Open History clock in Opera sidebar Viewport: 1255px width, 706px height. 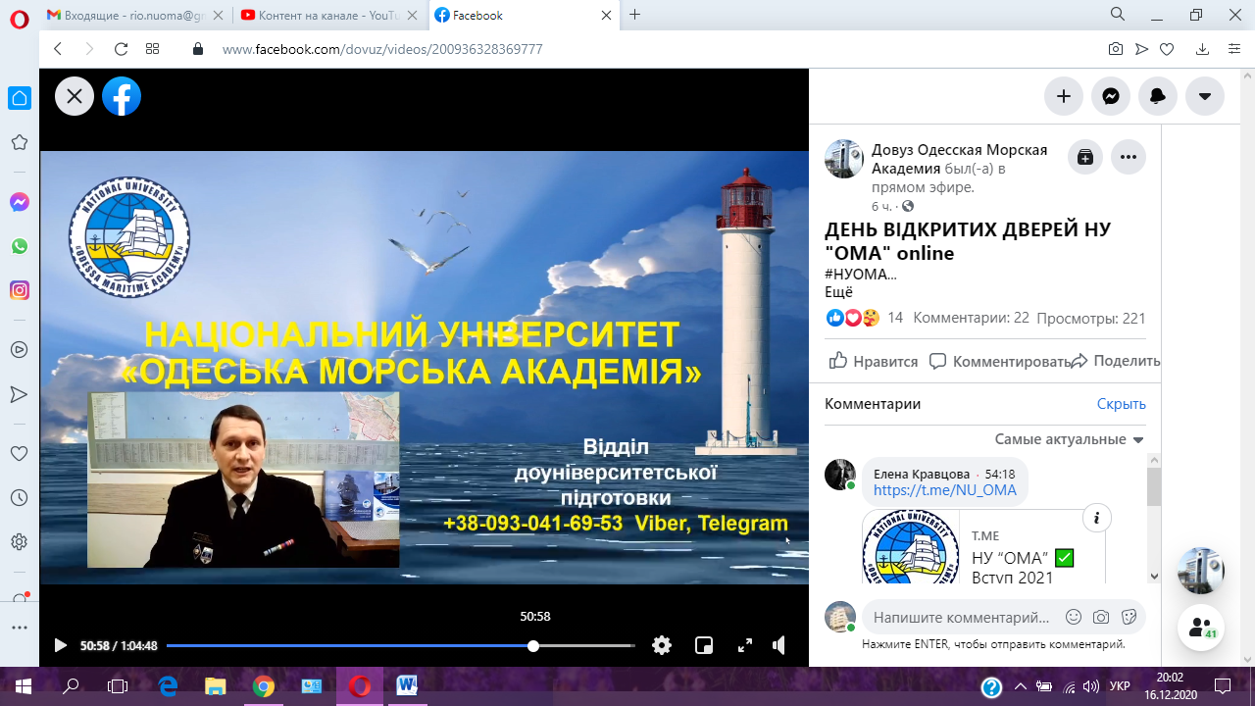point(20,498)
